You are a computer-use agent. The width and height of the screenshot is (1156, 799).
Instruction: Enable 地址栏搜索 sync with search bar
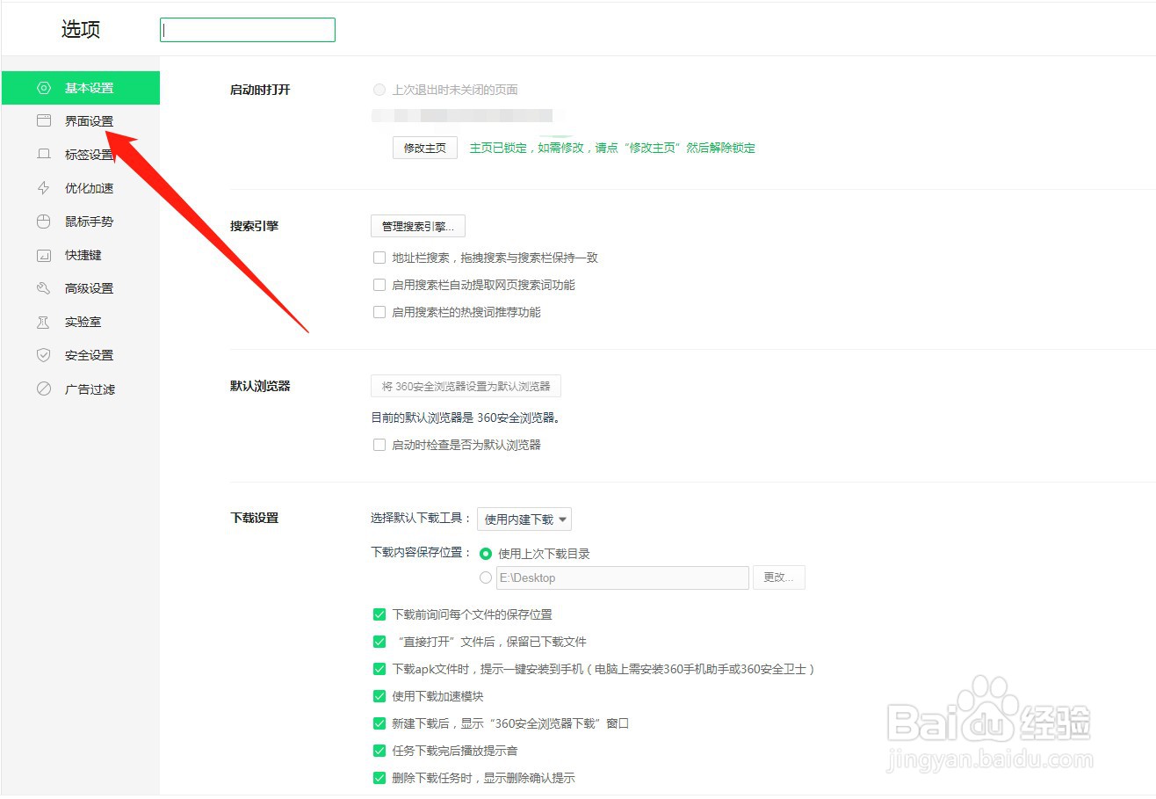[x=379, y=258]
